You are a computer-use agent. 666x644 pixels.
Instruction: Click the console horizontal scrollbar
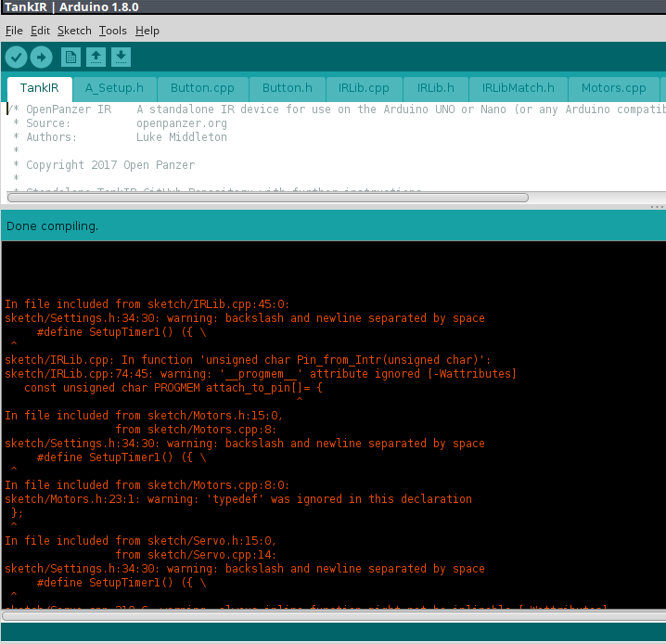pos(333,615)
